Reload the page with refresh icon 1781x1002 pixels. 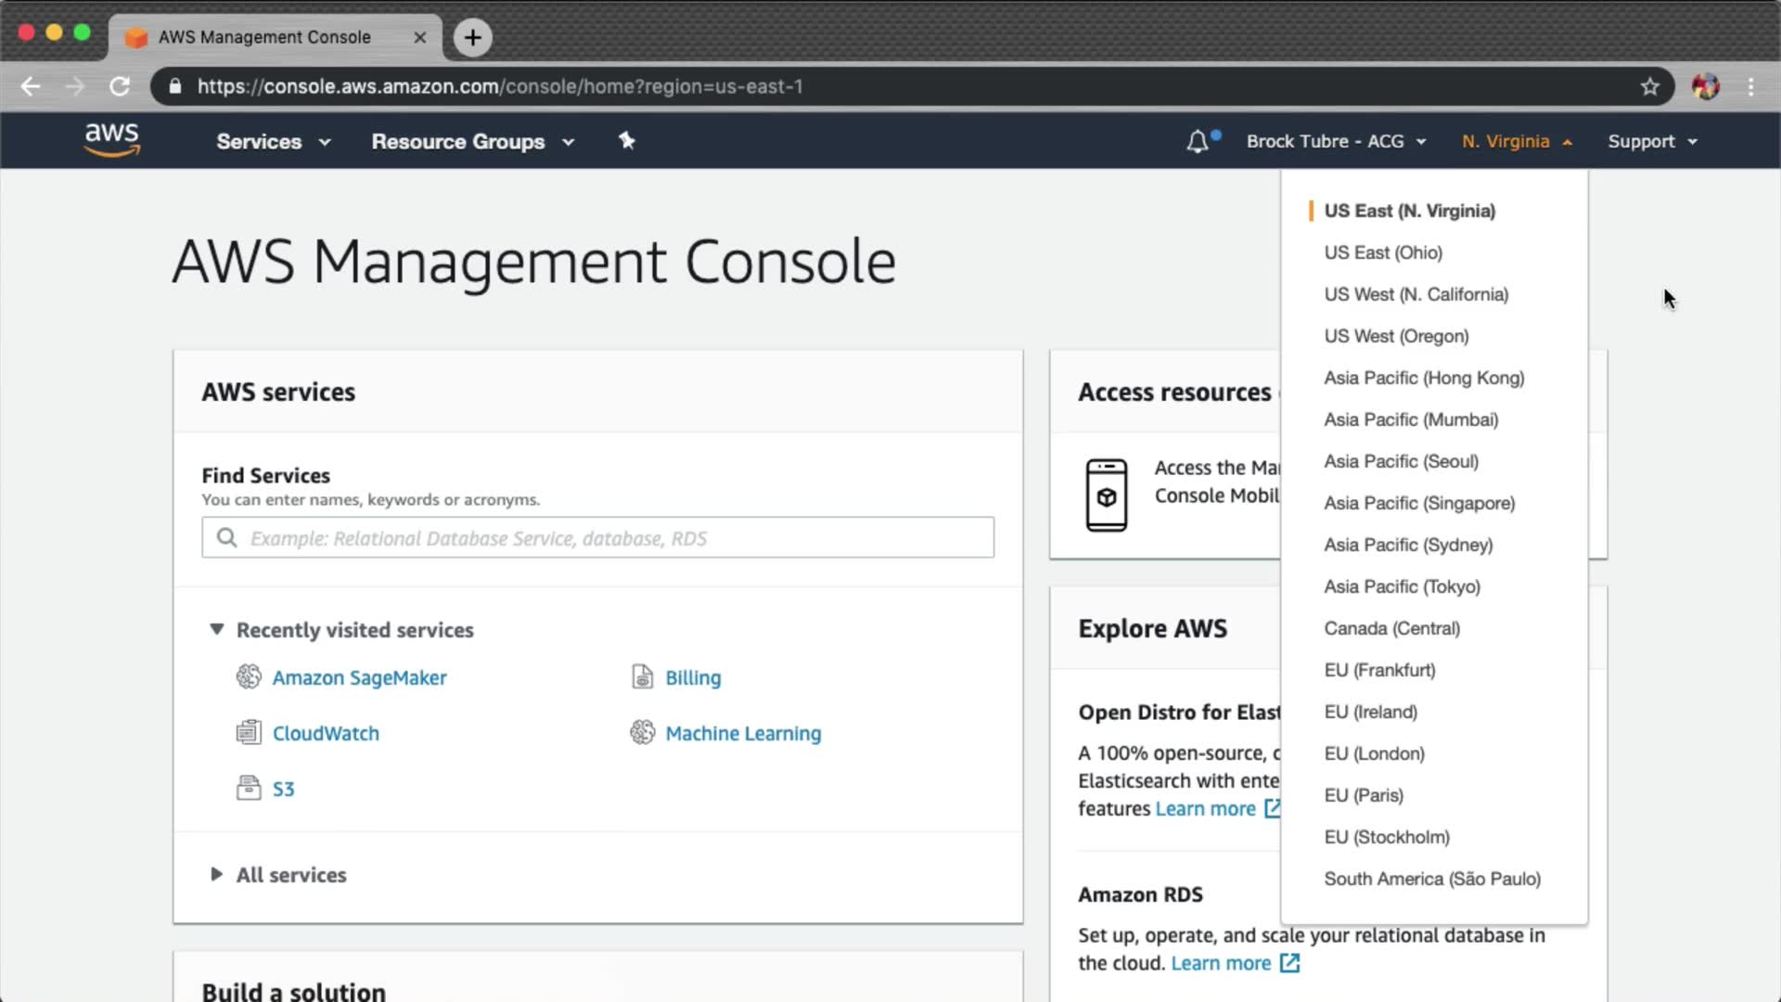click(120, 86)
